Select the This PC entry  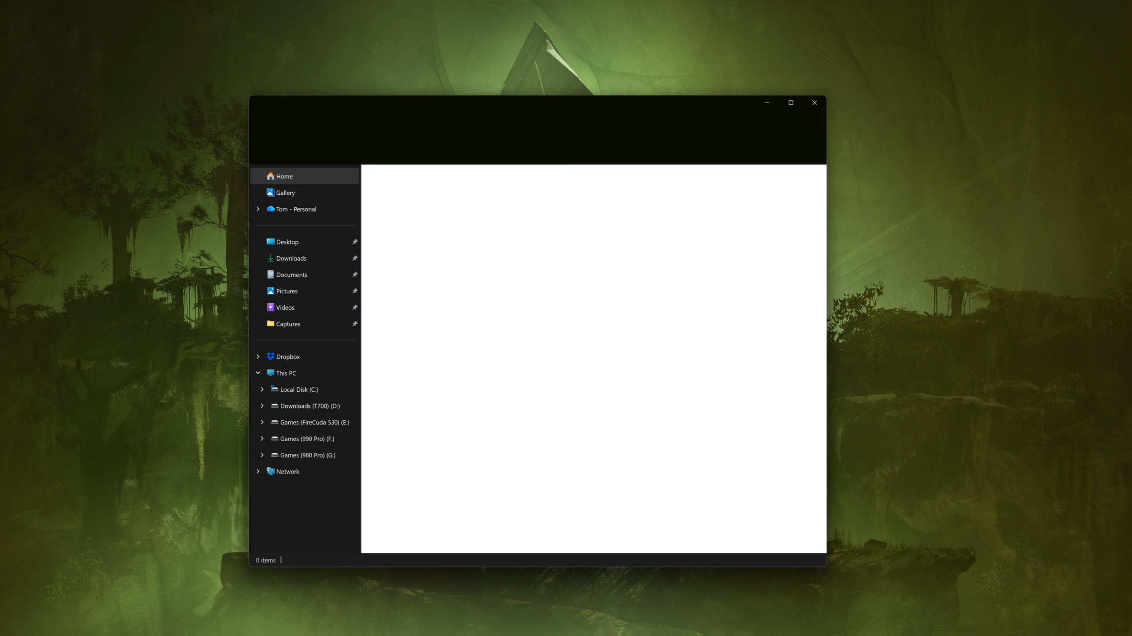pos(286,373)
